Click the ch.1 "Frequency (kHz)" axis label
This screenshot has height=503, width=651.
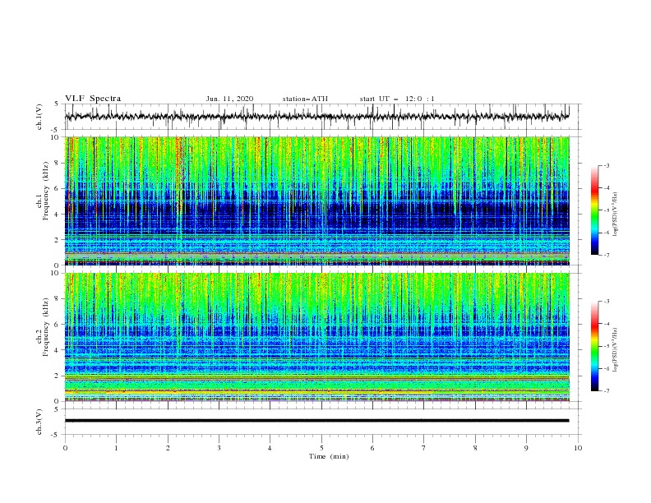(45, 191)
